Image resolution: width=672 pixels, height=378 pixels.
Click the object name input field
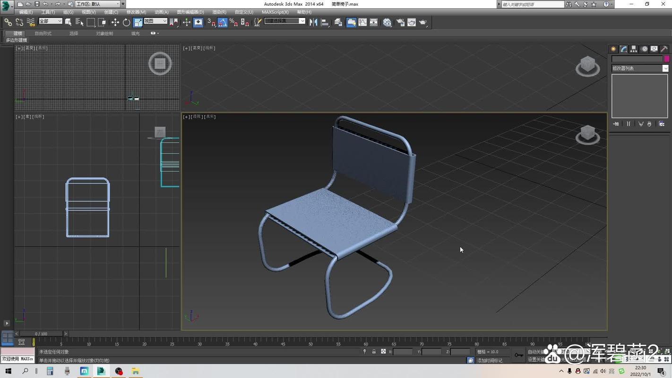pos(637,59)
